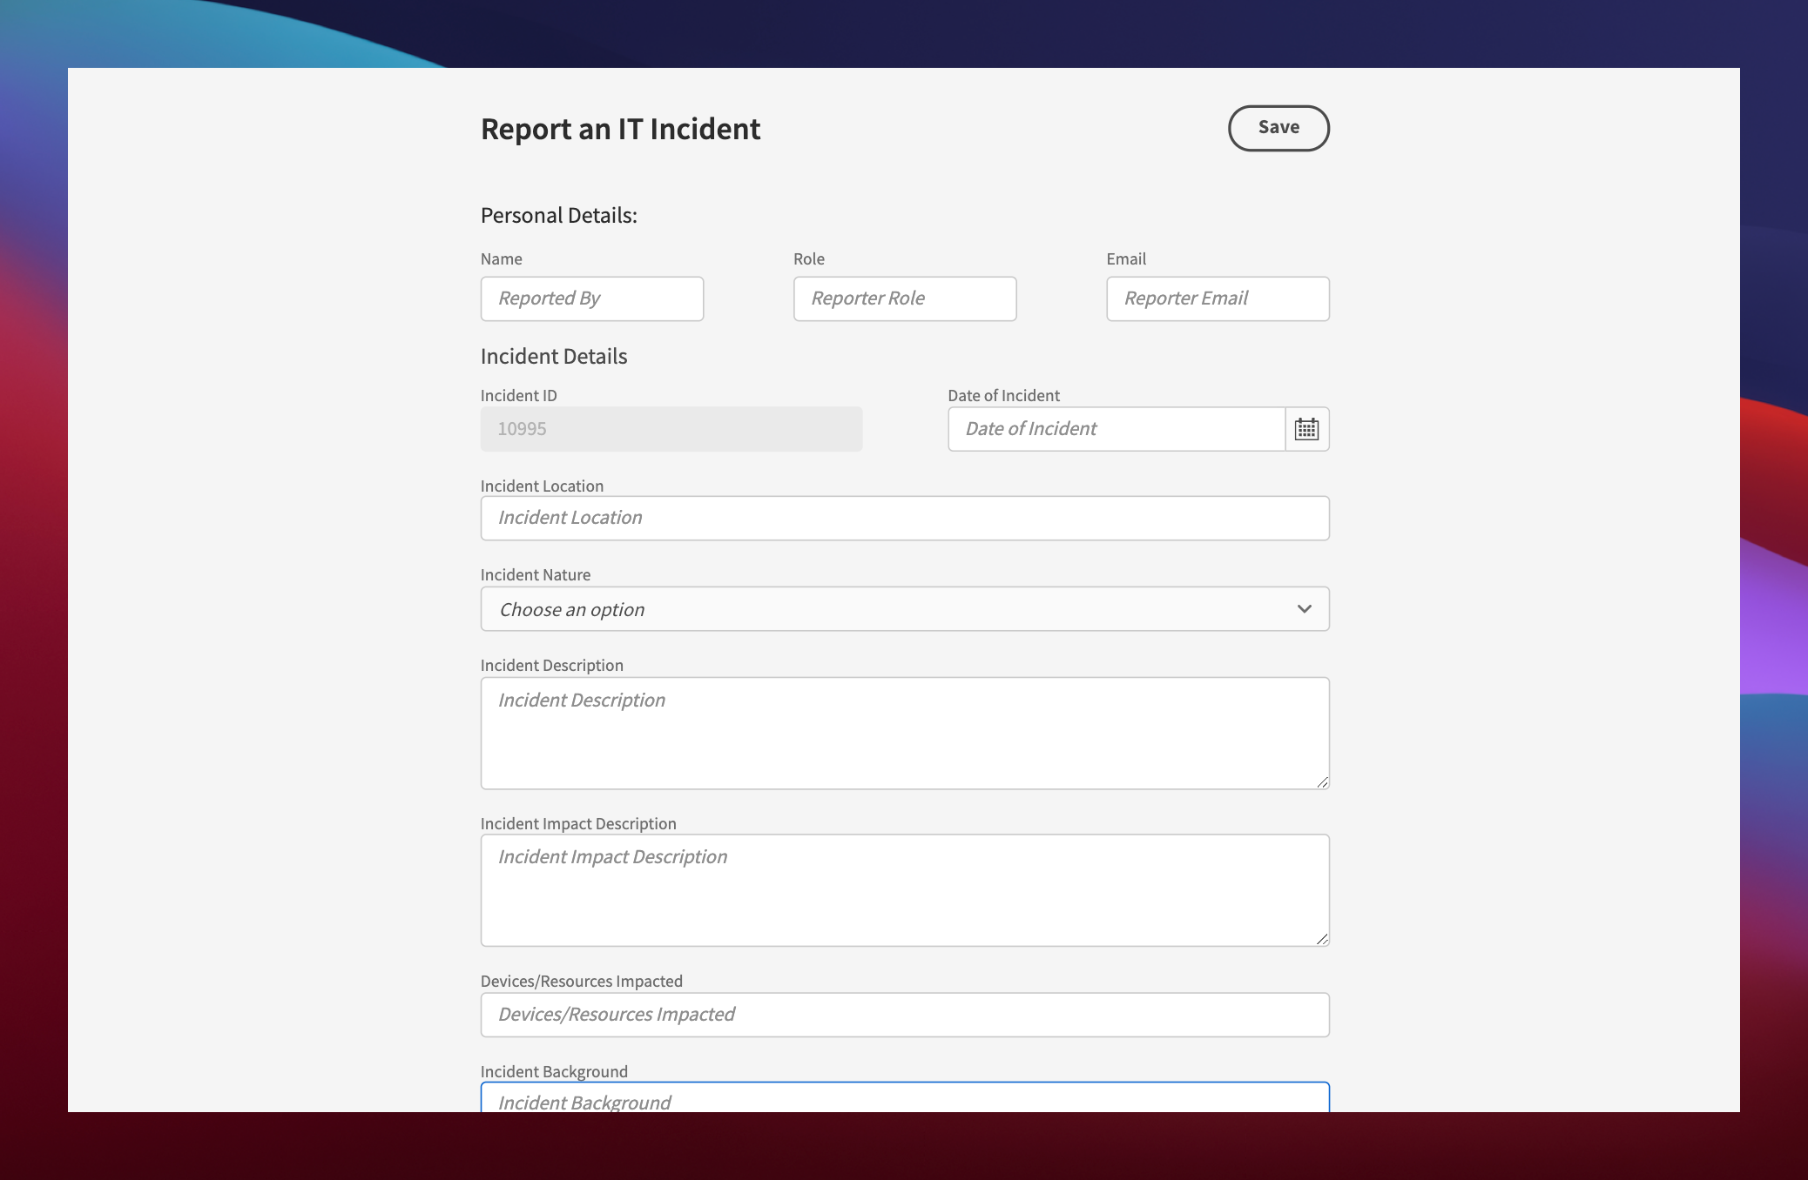The height and width of the screenshot is (1180, 1808).
Task: Click the Date of Incident input
Action: [1117, 429]
